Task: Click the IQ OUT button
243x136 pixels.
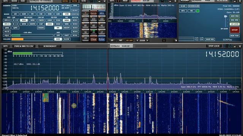Action: (x=75, y=10)
